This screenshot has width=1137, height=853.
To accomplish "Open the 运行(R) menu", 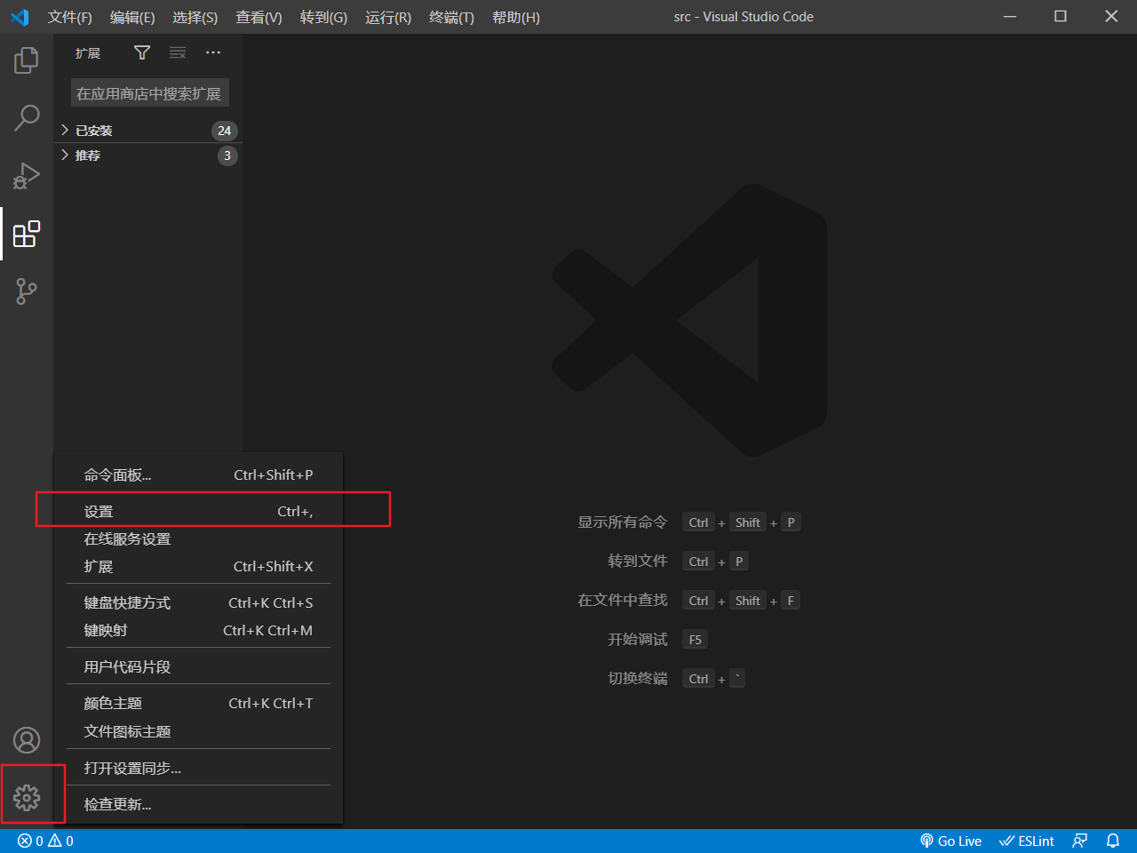I will tap(388, 17).
